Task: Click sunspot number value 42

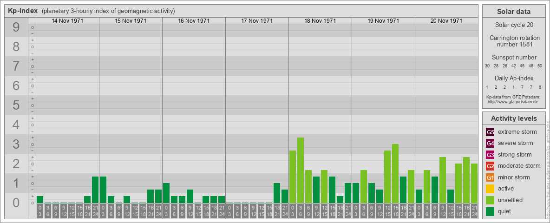Action: (x=513, y=66)
